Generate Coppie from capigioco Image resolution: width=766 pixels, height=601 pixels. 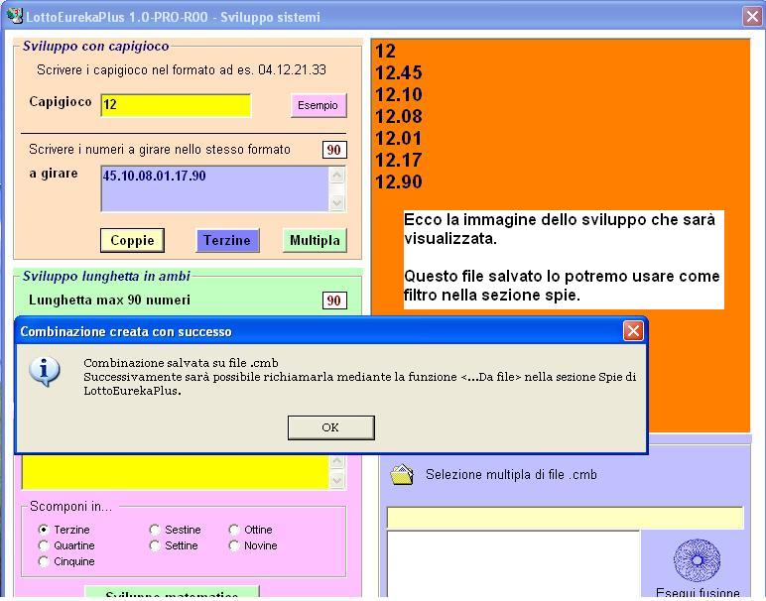point(132,240)
